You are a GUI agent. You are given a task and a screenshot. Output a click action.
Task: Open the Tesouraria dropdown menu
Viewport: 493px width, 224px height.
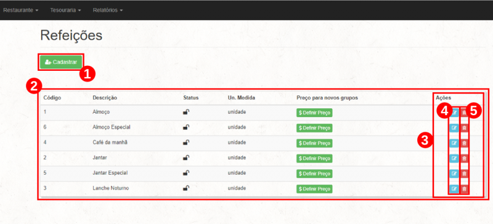click(65, 10)
